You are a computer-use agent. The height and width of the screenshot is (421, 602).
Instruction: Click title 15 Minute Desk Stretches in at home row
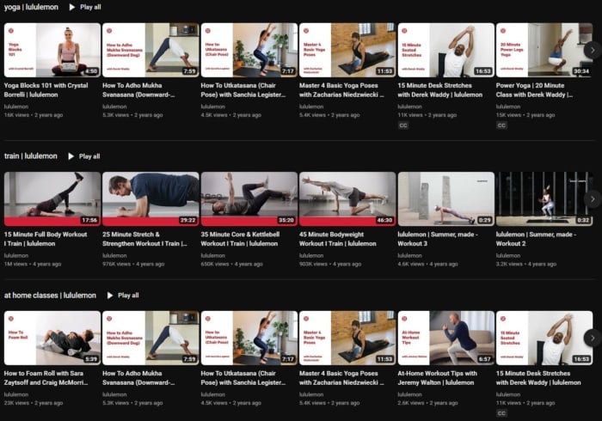(538, 378)
